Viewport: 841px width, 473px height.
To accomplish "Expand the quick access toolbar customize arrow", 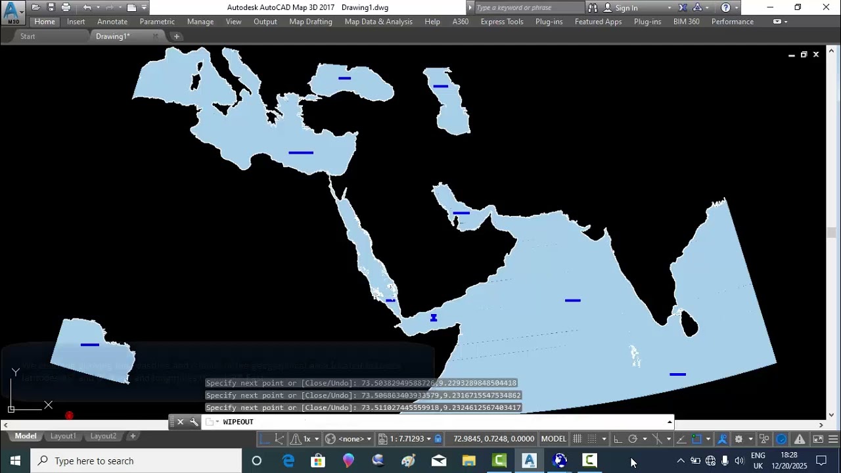I will pyautogui.click(x=144, y=7).
